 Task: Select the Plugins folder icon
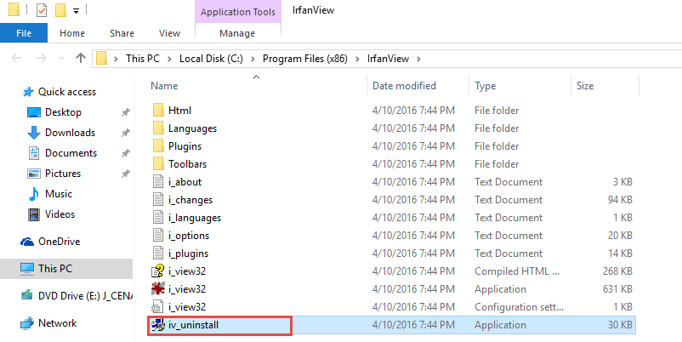pyautogui.click(x=158, y=146)
